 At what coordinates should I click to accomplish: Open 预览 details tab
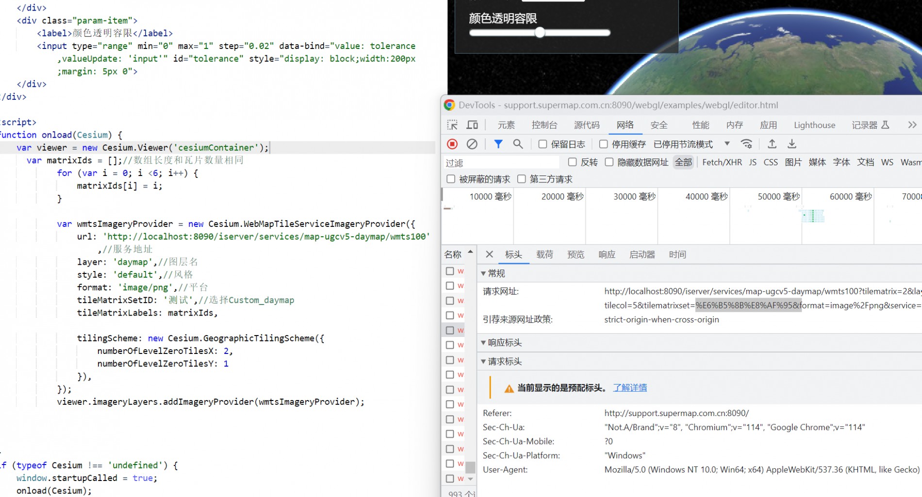click(576, 255)
